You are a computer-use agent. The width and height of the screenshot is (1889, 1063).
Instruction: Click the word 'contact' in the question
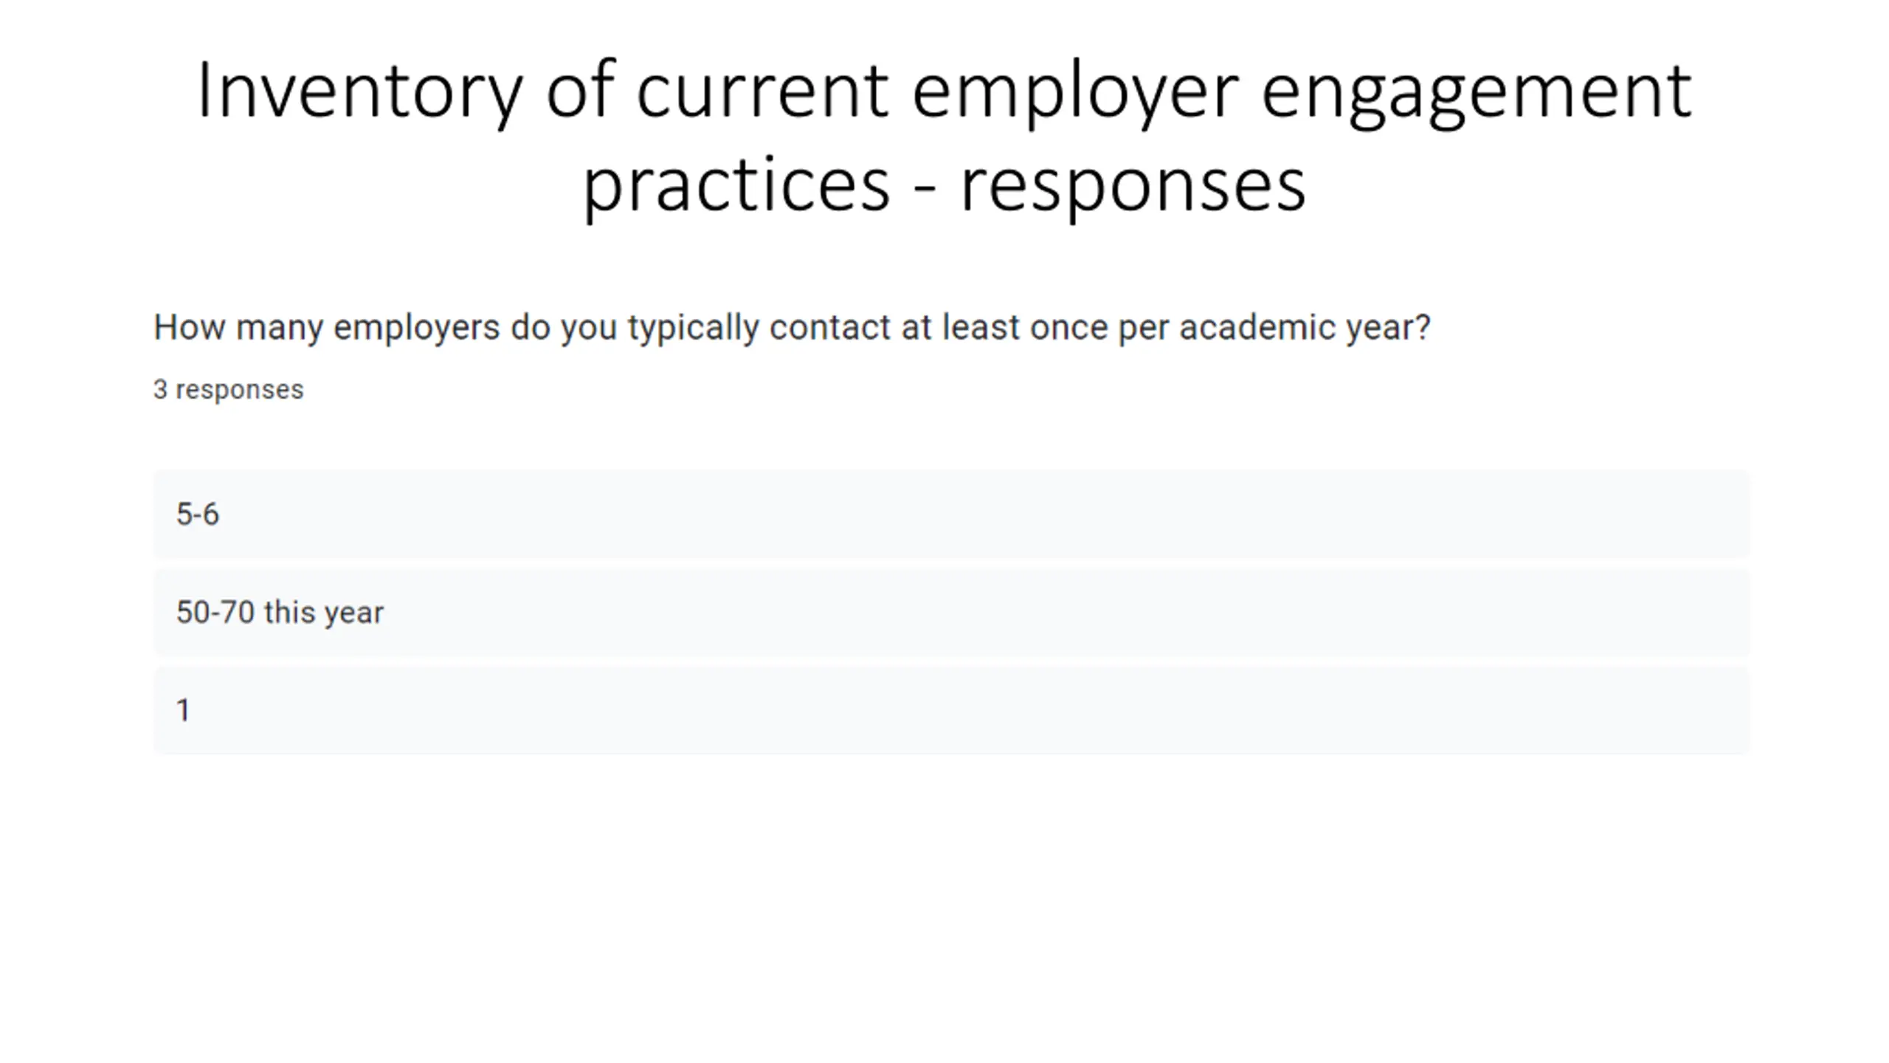830,328
